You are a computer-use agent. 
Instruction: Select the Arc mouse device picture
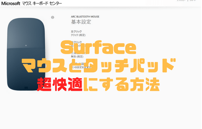pos(26,54)
